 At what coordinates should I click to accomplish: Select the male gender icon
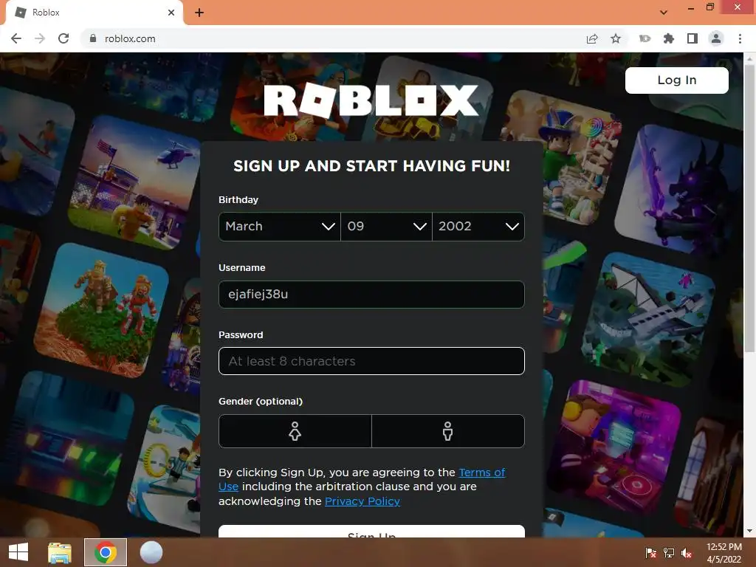pos(448,431)
